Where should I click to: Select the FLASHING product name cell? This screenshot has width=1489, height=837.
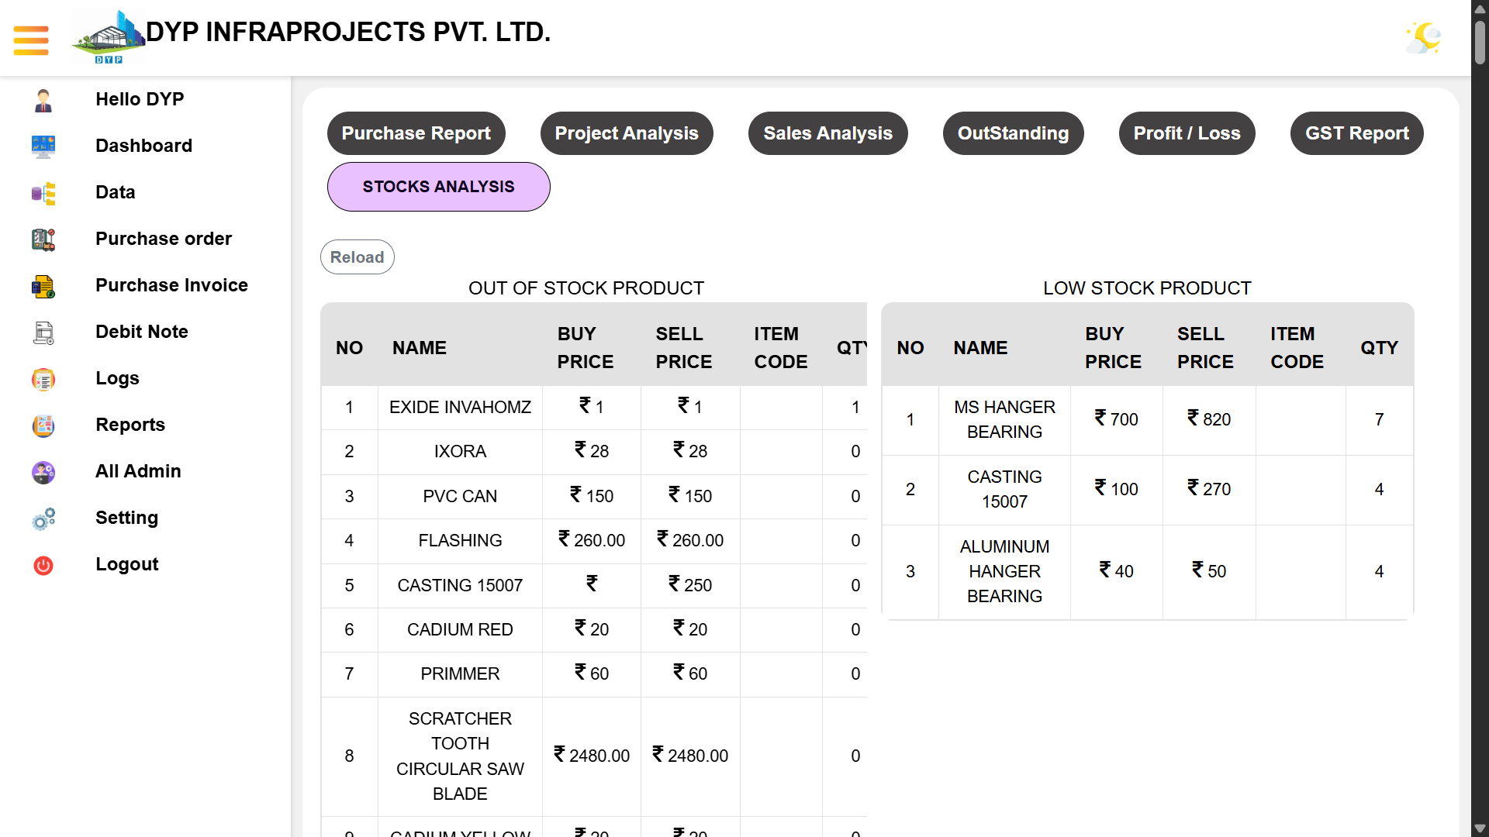460,541
